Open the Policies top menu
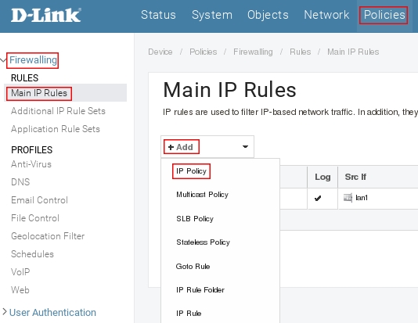 (384, 15)
